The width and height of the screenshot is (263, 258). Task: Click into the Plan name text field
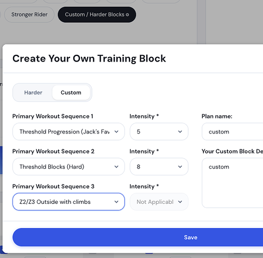click(x=232, y=132)
